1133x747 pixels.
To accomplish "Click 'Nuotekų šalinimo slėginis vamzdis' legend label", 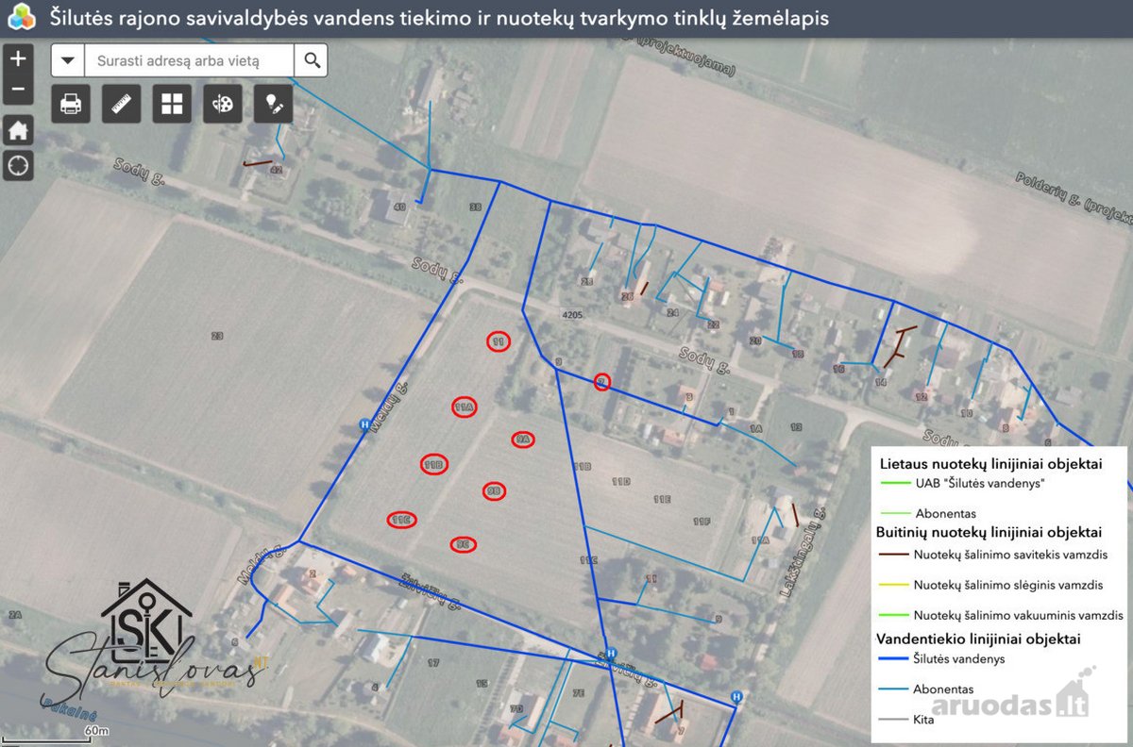I will point(1008,585).
